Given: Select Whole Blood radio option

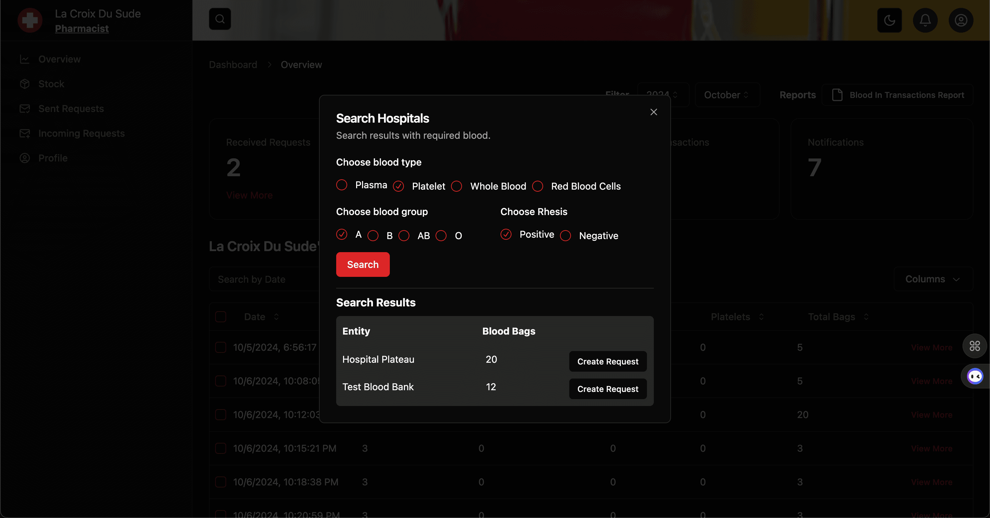Looking at the screenshot, I should [x=456, y=186].
